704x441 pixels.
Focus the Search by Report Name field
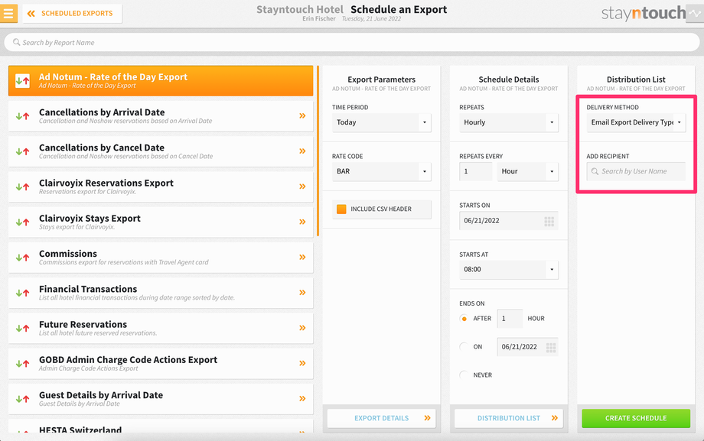pos(352,43)
